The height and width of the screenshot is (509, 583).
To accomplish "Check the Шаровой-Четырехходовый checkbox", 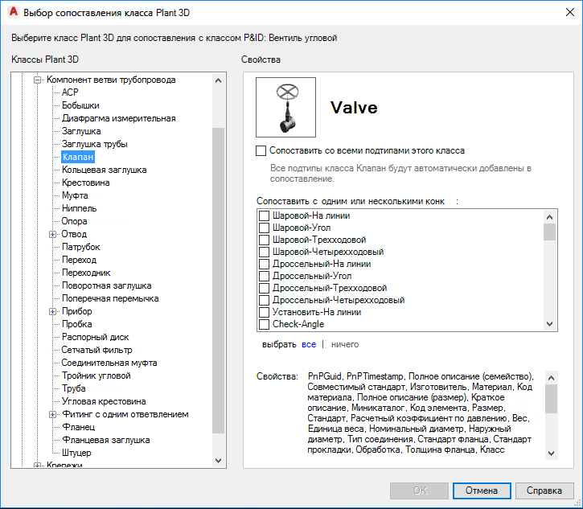I will [x=264, y=252].
